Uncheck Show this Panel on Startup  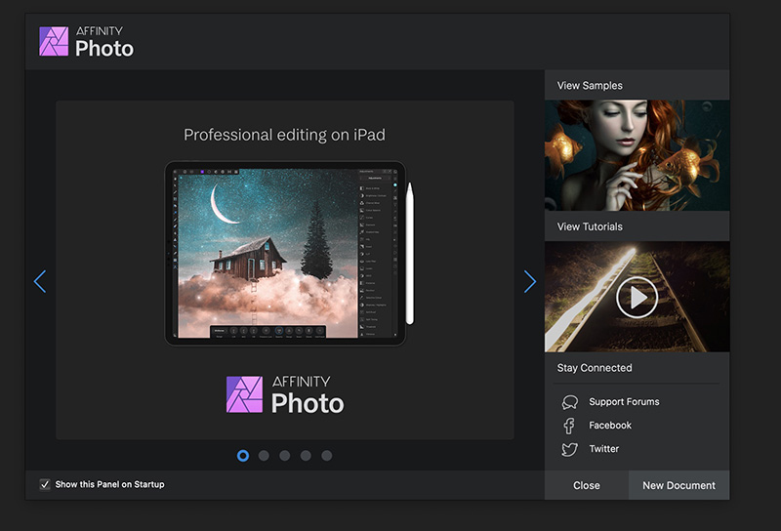[x=45, y=485]
